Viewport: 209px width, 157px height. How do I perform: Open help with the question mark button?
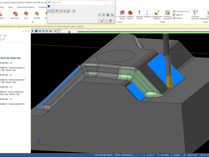click(110, 21)
